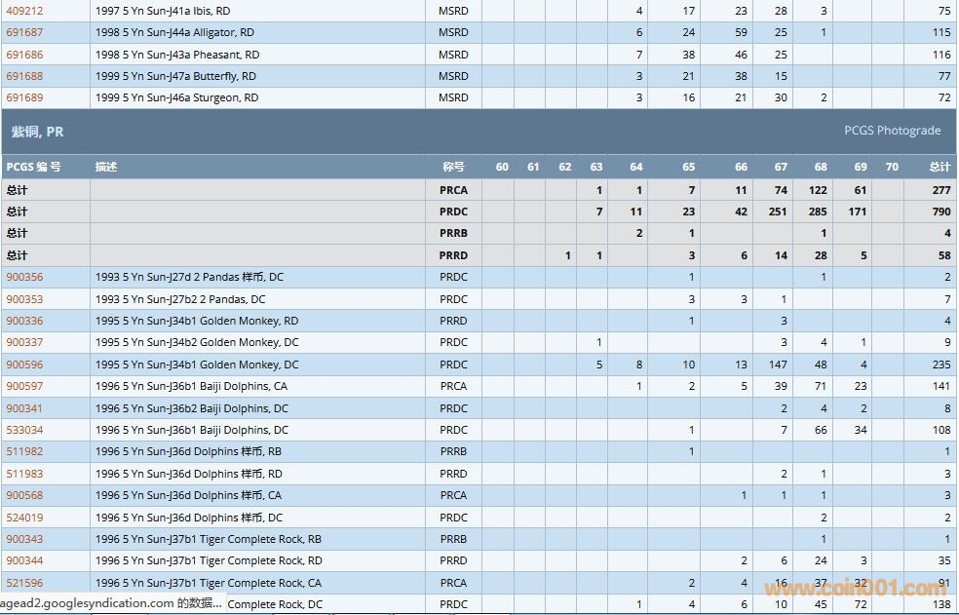959x615 pixels.
Task: Click PCGS number 409212 link
Action: pos(24,11)
